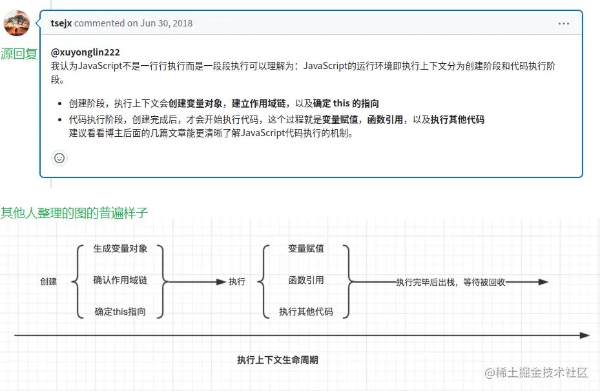Click '执行完毕后出栈，等待被回收' on the arrow
The image size is (600, 391).
tap(451, 282)
